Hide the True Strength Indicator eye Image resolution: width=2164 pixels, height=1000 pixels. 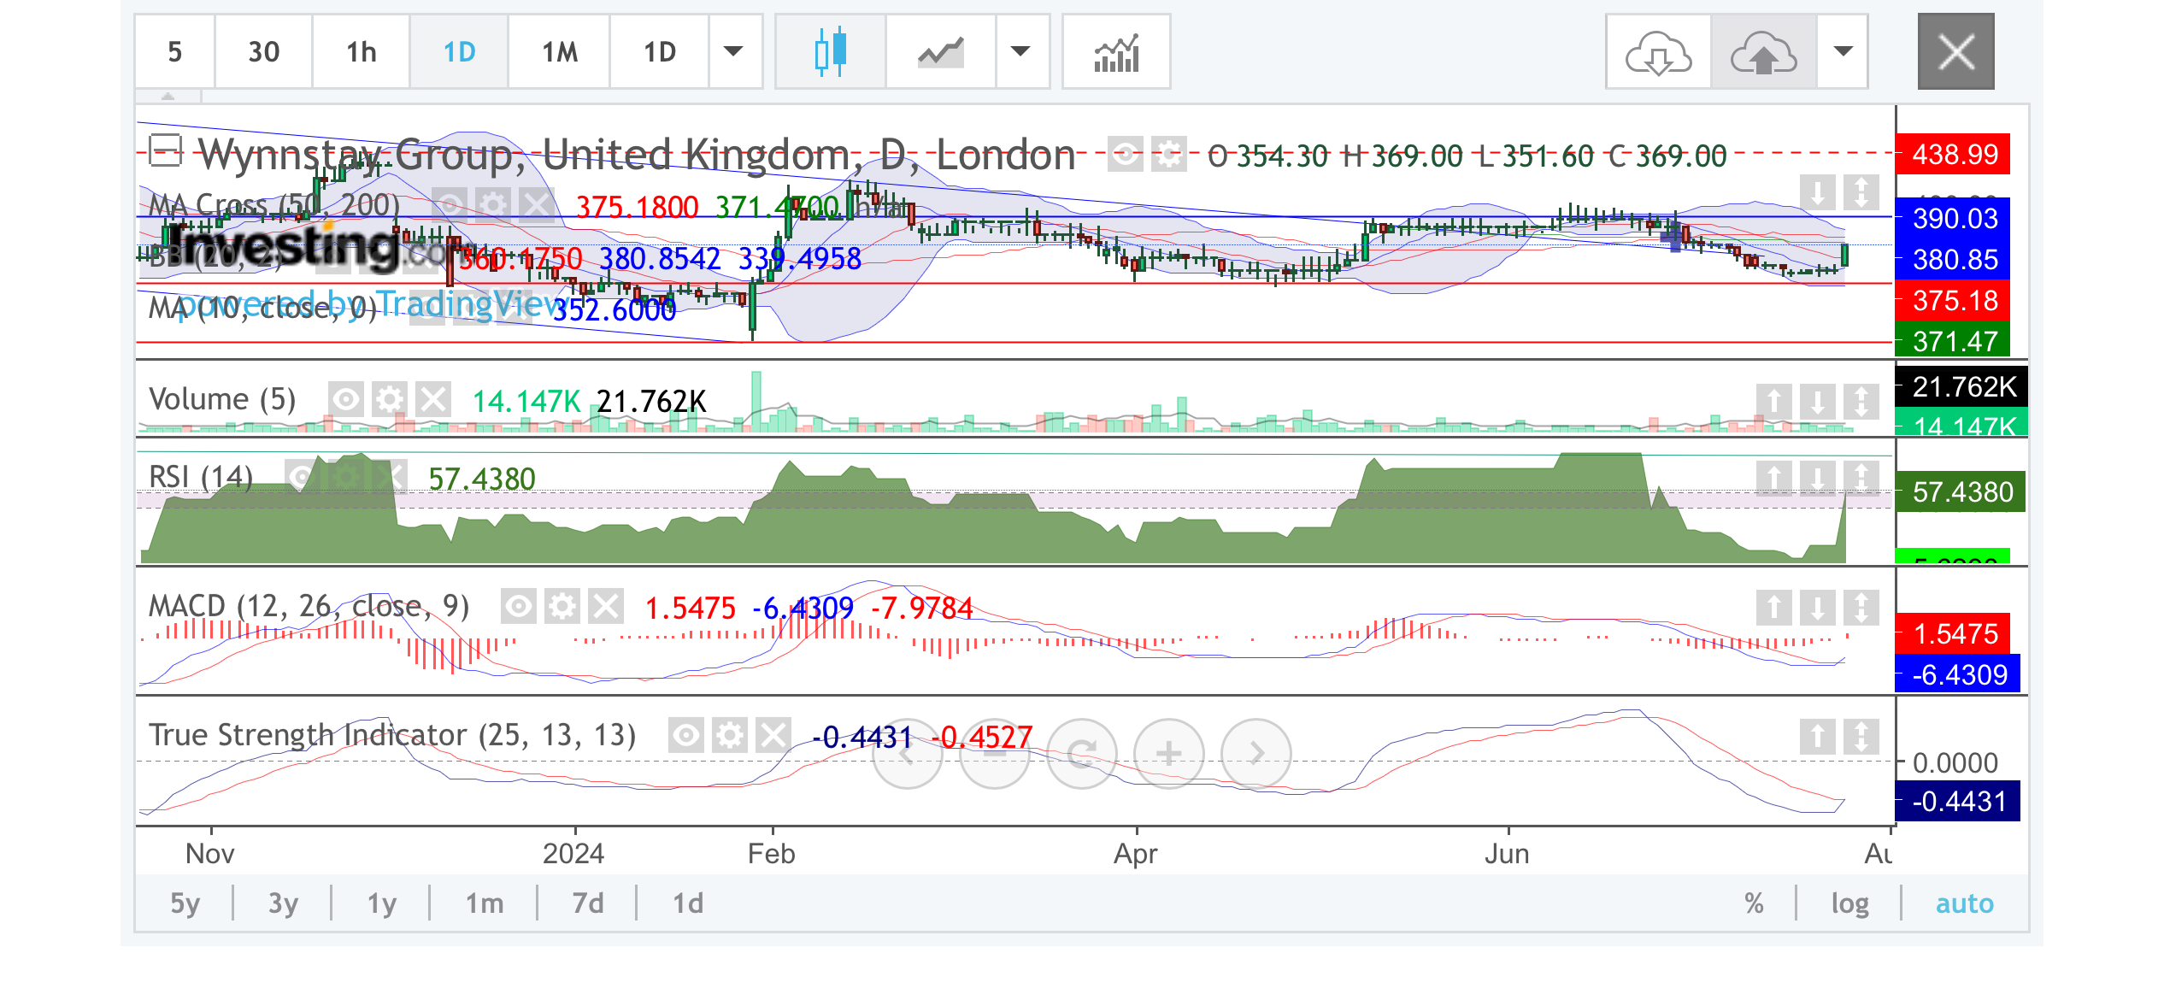tap(686, 735)
